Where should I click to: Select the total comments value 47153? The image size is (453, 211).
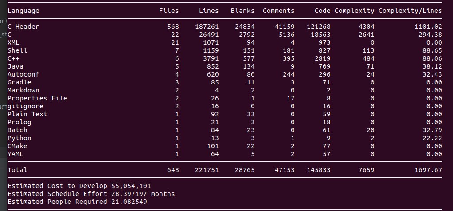click(x=285, y=170)
